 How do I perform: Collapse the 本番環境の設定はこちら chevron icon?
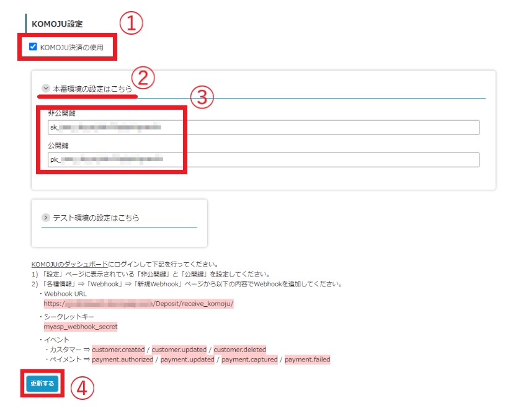tap(46, 89)
